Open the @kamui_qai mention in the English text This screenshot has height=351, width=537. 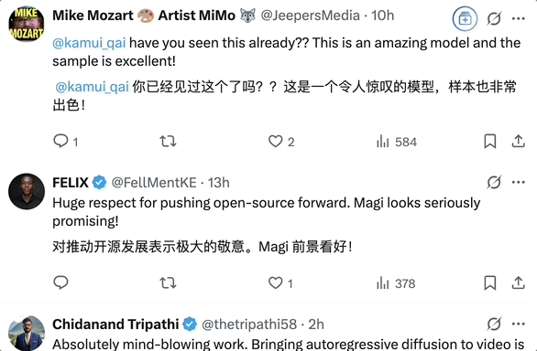coord(90,43)
